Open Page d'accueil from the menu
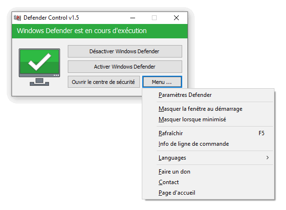 [x=208, y=193]
